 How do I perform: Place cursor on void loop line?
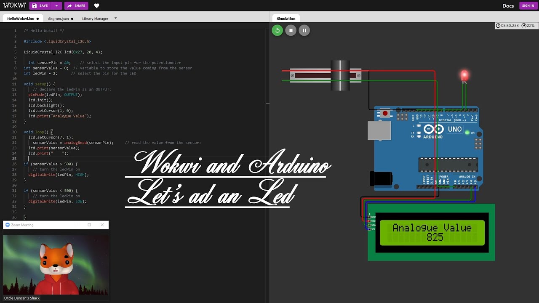click(x=37, y=132)
